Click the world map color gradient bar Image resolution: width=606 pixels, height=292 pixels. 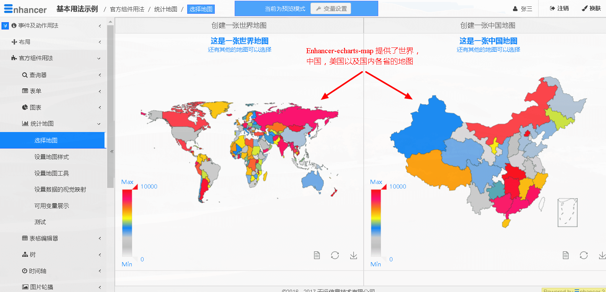point(127,222)
